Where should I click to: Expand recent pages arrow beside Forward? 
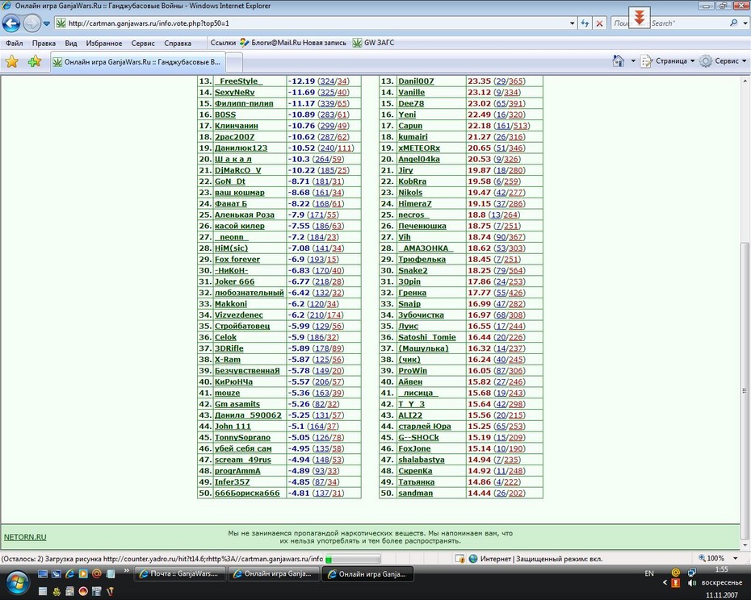[47, 23]
